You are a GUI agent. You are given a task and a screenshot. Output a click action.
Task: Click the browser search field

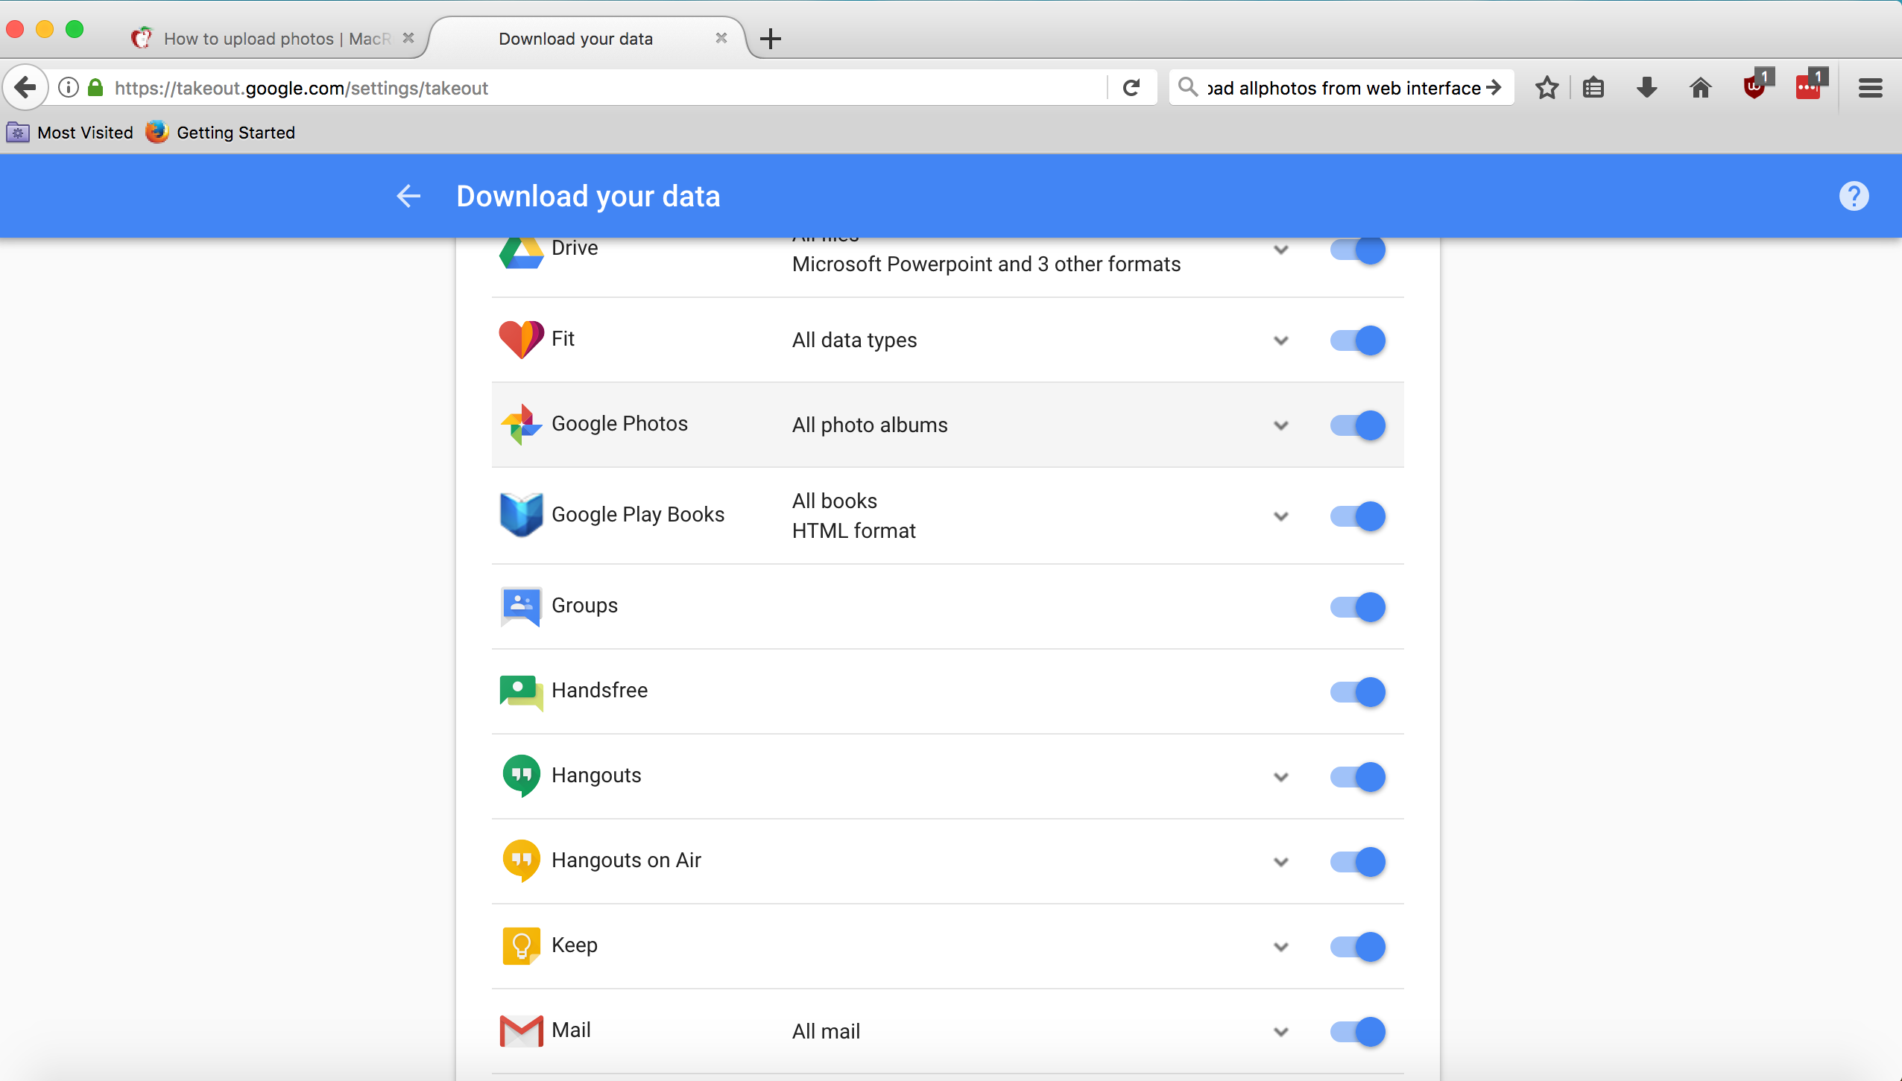1342,88
